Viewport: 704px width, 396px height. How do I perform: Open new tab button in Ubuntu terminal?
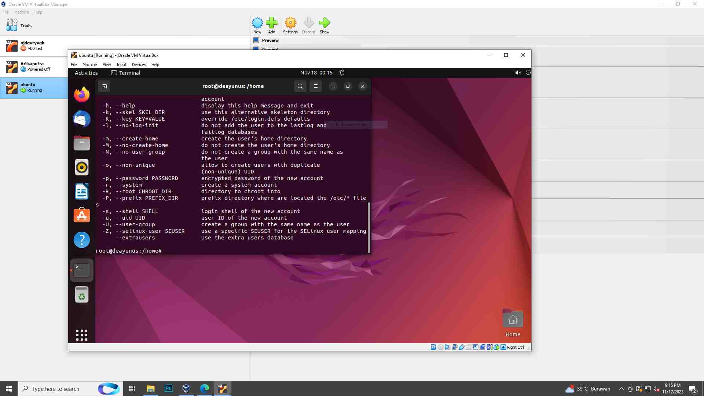tap(104, 86)
